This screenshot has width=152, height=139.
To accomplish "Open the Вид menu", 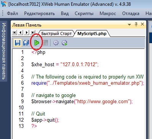I will (x=65, y=13).
